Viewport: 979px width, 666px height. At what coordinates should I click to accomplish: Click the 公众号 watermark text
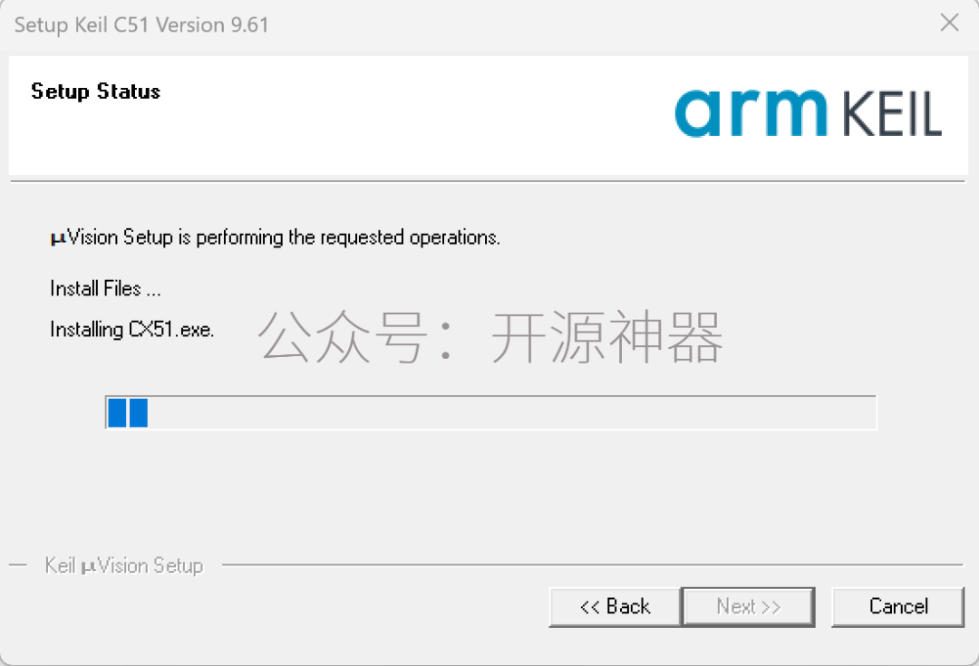click(342, 337)
